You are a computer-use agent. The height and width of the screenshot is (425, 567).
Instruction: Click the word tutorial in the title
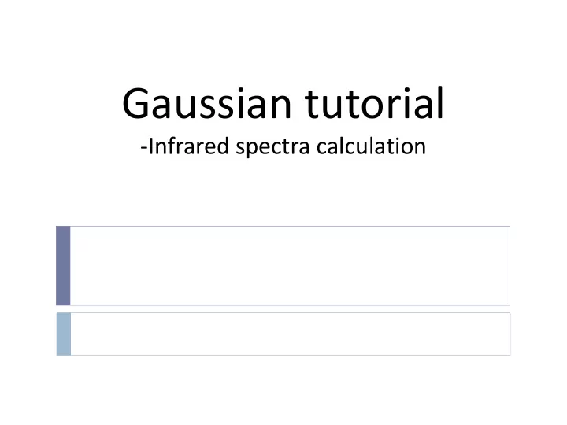(374, 102)
